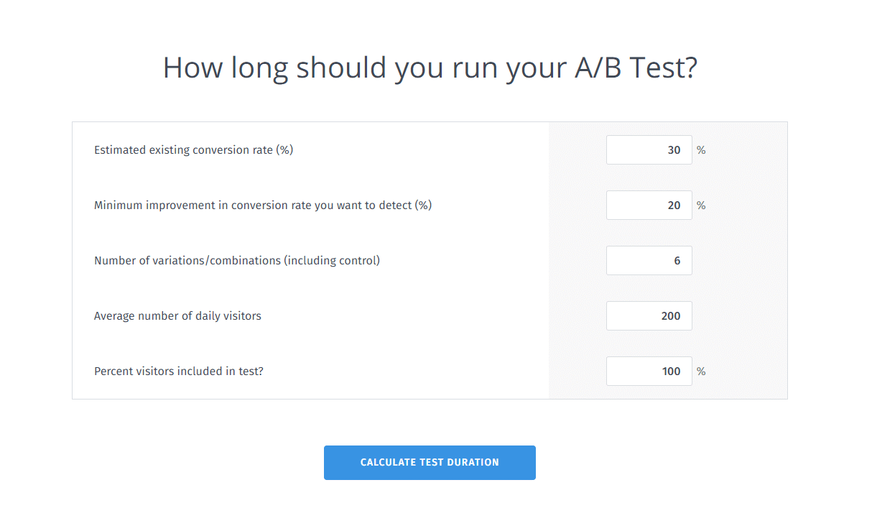Image resolution: width=872 pixels, height=531 pixels.
Task: Click the value 200 in the visitors box
Action: click(x=671, y=316)
